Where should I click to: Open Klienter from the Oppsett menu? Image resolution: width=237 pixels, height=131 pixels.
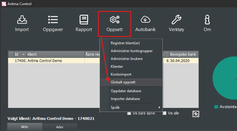point(131,67)
